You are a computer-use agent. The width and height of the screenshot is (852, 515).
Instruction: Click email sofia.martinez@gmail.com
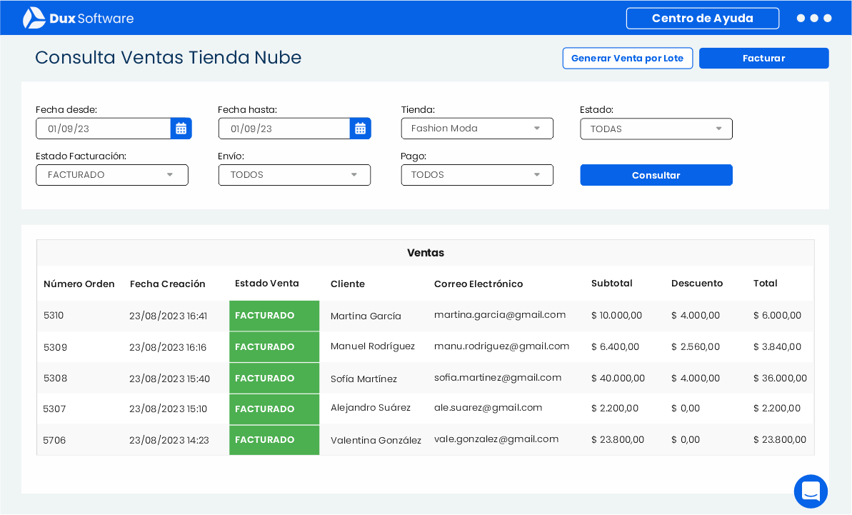(498, 378)
